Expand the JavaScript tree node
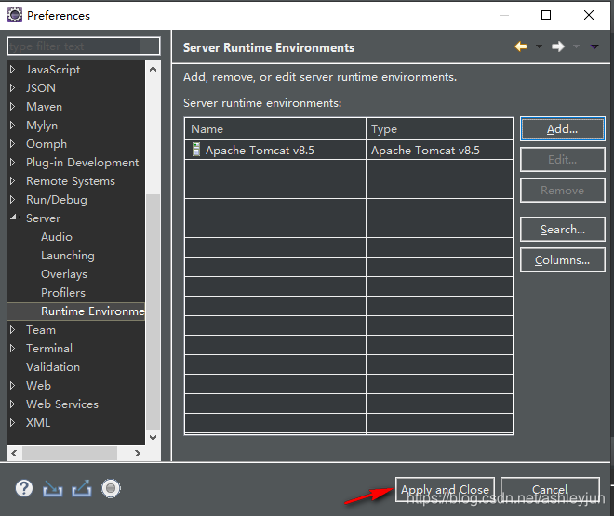The height and width of the screenshot is (516, 614). pyautogui.click(x=12, y=69)
